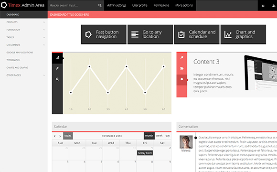Click the graph data point above 6.0
Image resolution: width=277 pixels, height=172 pixels.
coord(164,66)
